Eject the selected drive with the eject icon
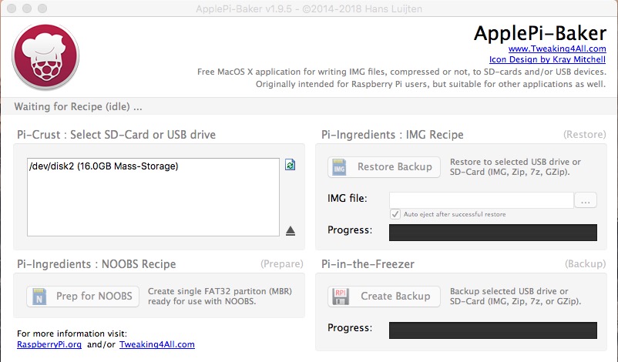618x362 pixels. coord(291,231)
